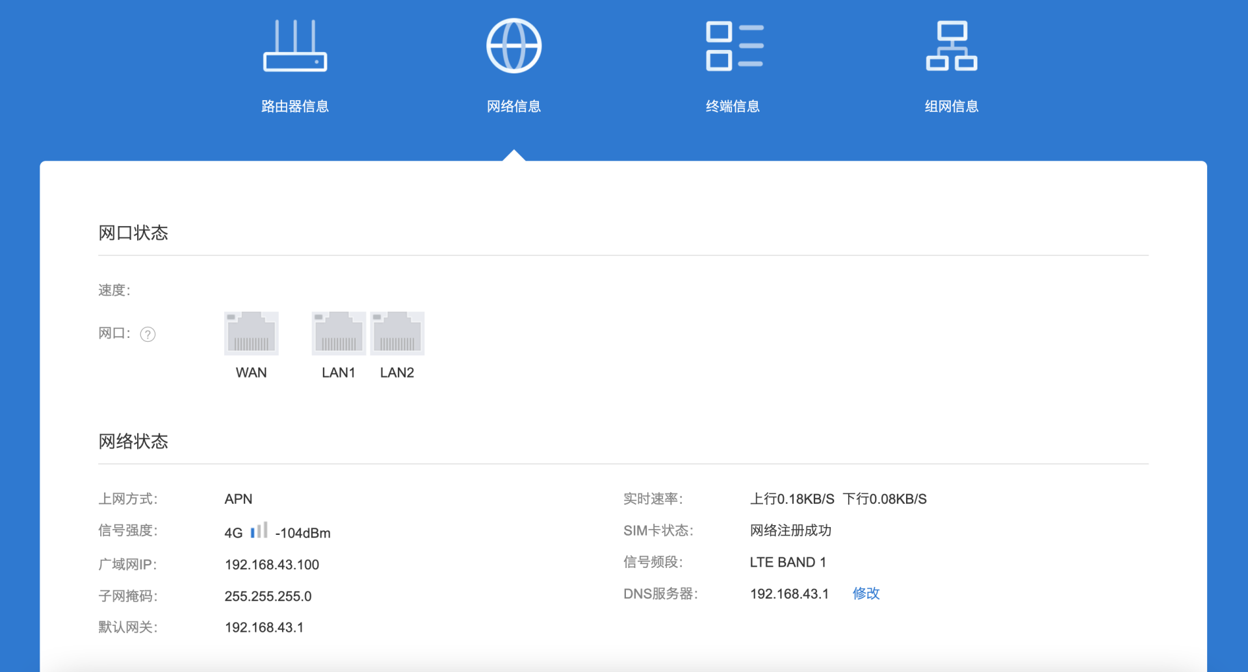Click the -104dBm signal reading
Viewport: 1248px width, 672px height.
[x=303, y=534]
